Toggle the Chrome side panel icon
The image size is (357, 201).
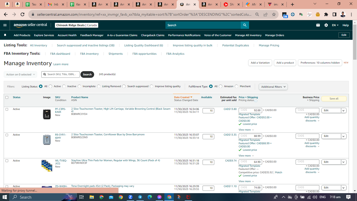(335, 15)
